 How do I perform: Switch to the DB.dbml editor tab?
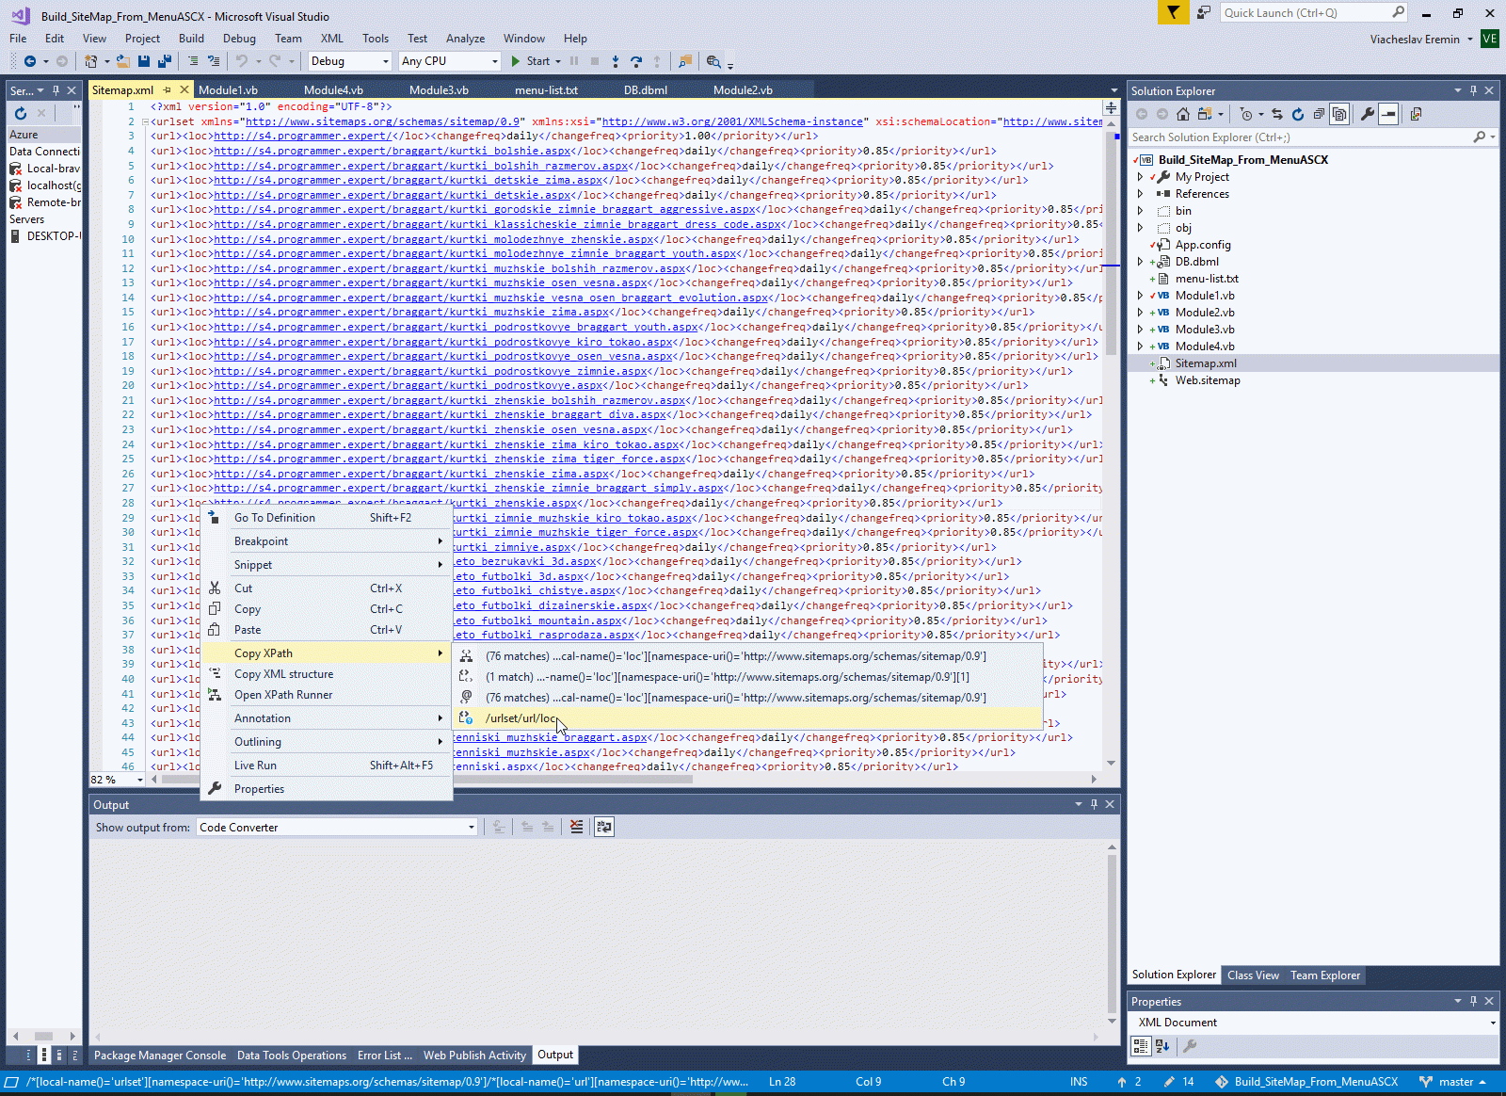pyautogui.click(x=646, y=90)
